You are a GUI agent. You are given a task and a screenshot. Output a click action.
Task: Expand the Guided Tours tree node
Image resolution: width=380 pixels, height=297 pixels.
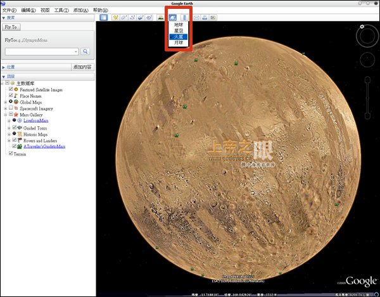pyautogui.click(x=9, y=128)
